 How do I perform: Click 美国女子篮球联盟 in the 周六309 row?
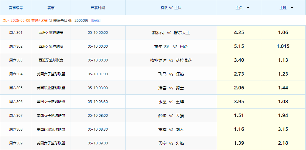(x=51, y=143)
